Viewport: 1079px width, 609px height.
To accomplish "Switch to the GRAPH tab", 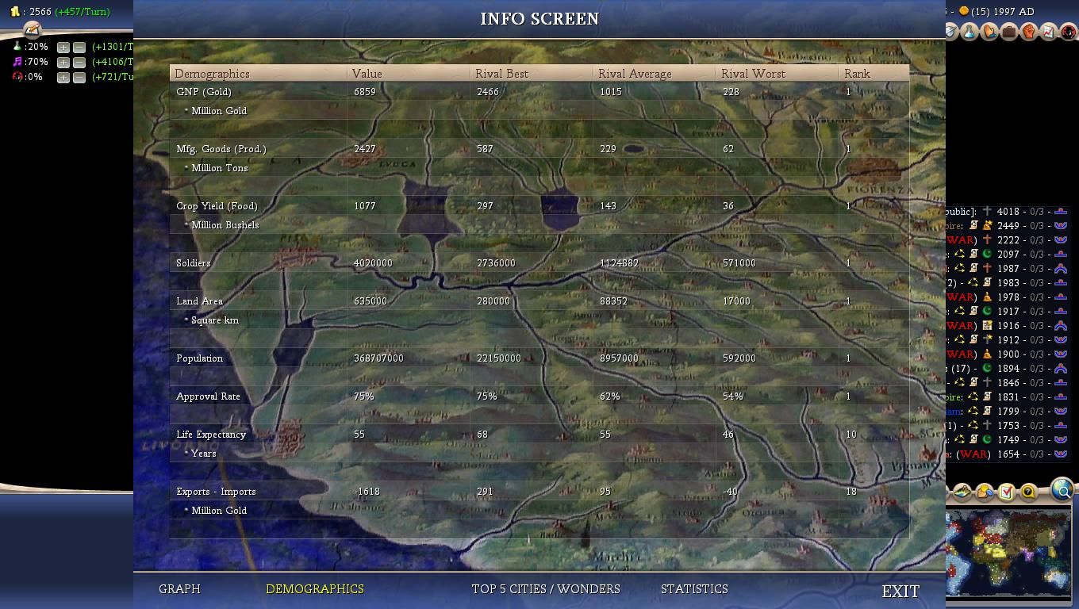I will (x=179, y=589).
